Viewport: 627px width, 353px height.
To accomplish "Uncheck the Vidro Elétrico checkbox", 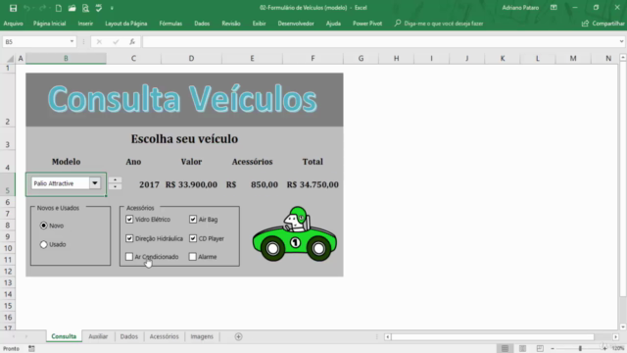I will (x=129, y=220).
